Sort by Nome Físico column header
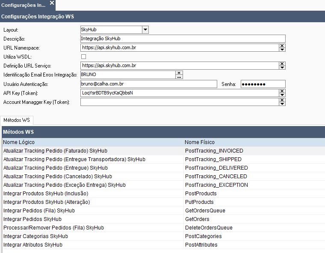 (254, 142)
